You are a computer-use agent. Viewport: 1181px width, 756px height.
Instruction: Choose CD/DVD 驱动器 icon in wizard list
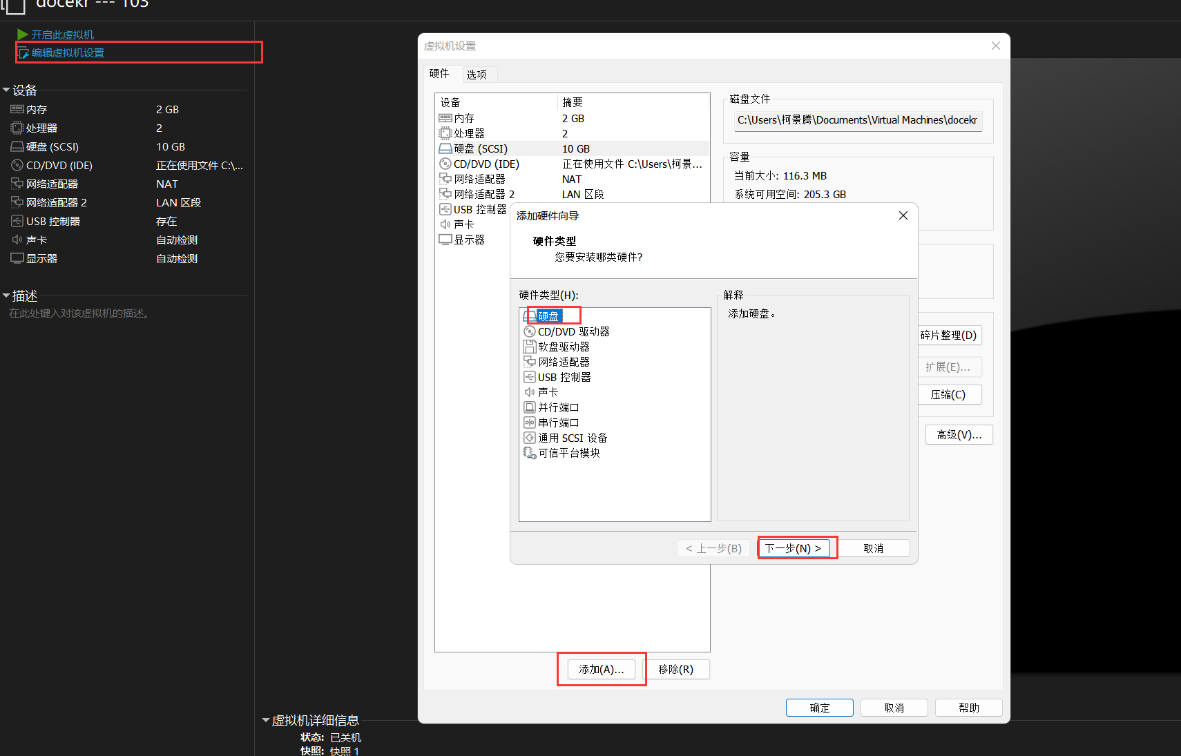point(530,331)
